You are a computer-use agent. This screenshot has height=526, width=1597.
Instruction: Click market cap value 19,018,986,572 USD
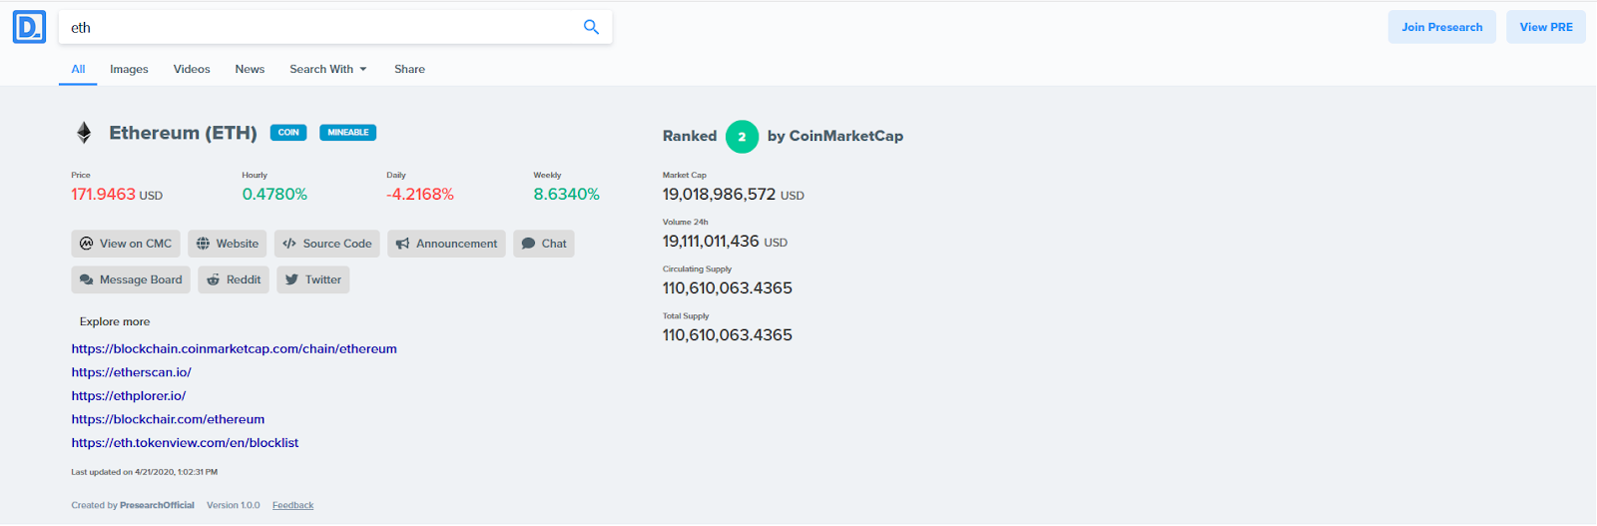[x=734, y=195]
